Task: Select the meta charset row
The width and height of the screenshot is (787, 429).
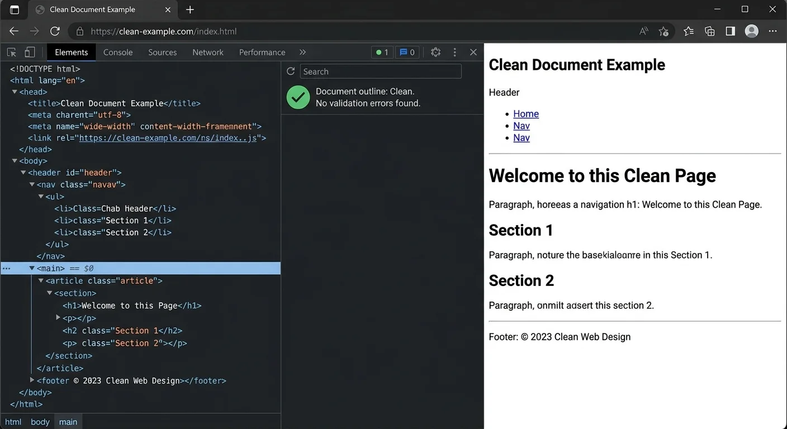Action: coord(79,115)
